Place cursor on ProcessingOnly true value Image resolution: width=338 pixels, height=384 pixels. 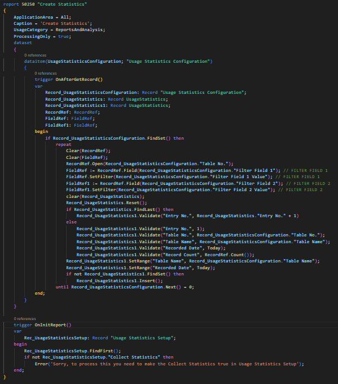63,37
